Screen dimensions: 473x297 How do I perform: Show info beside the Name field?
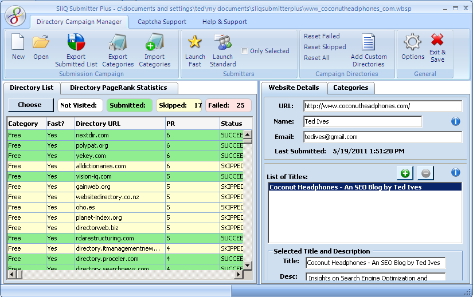455,121
